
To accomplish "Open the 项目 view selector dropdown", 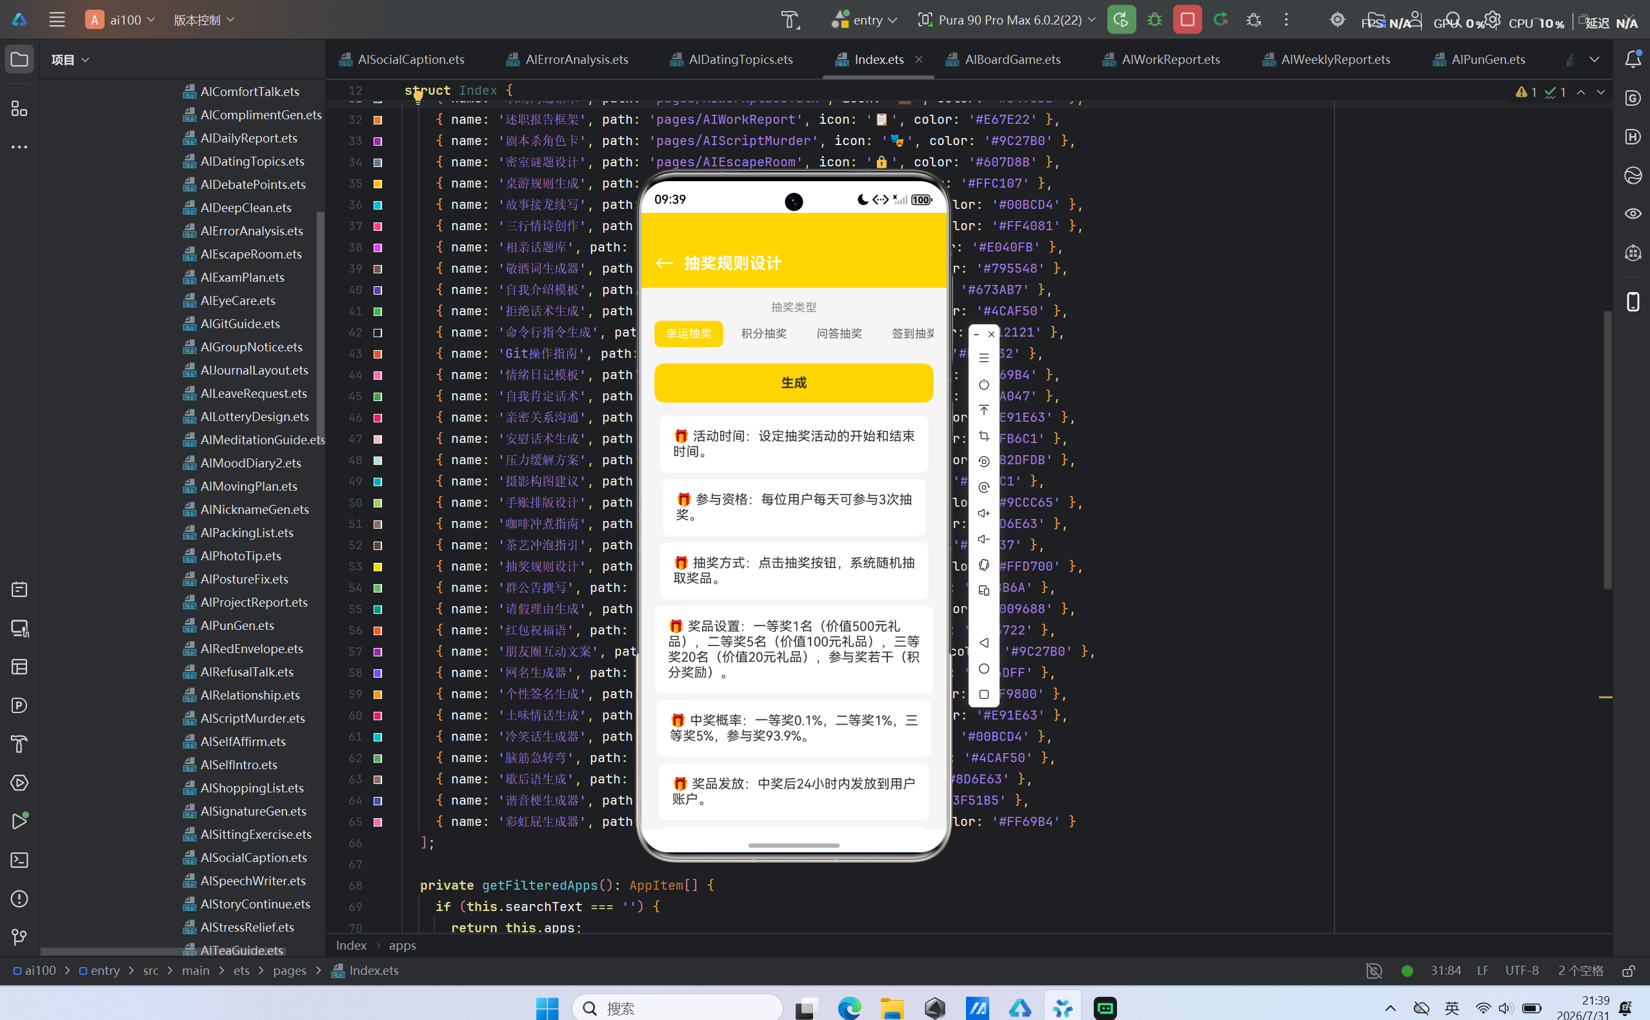I will [70, 59].
